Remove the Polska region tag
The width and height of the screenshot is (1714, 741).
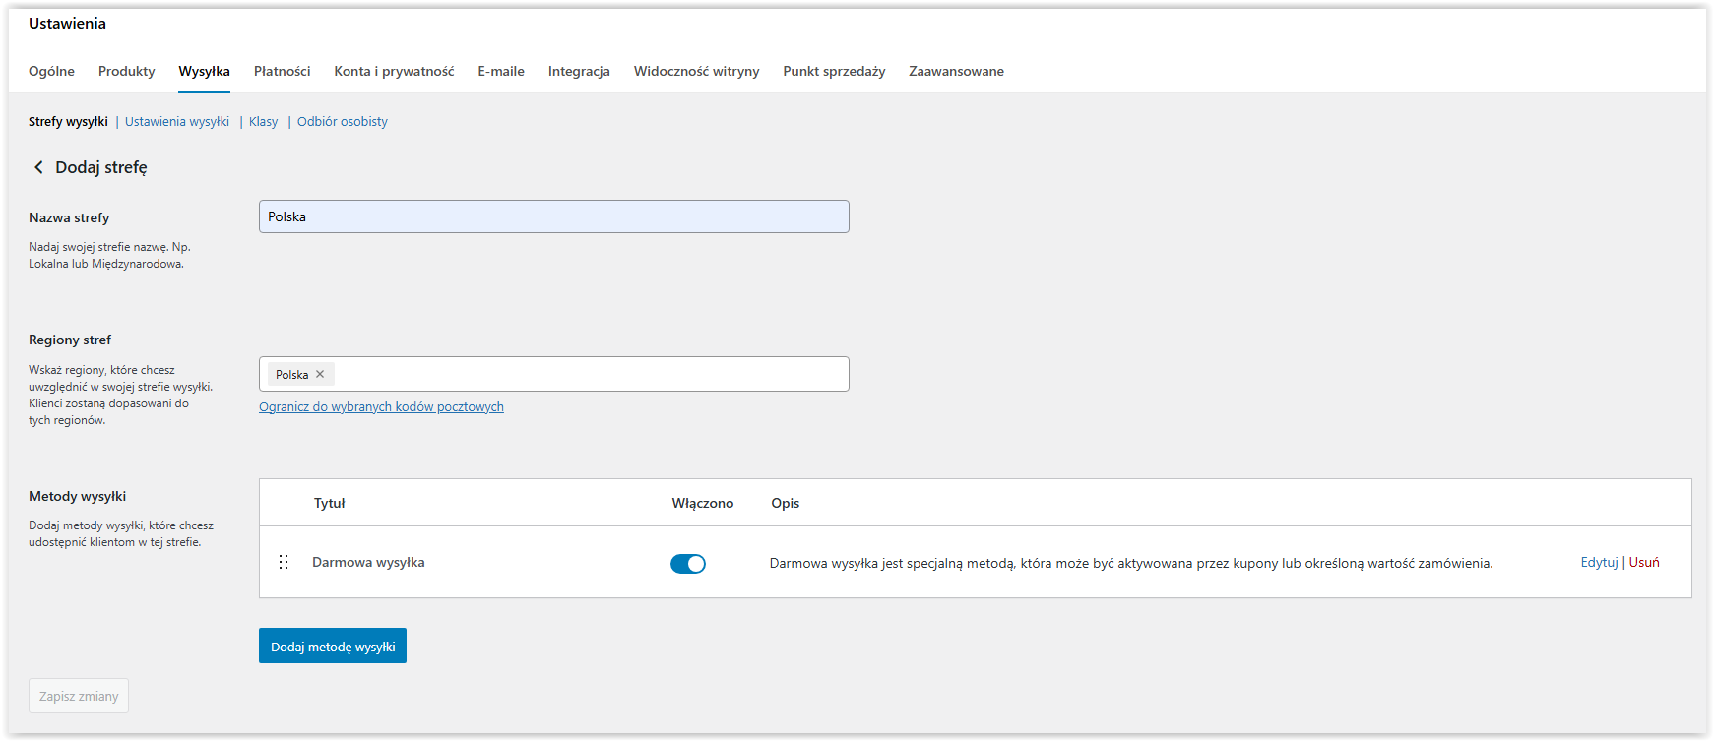[x=320, y=374]
